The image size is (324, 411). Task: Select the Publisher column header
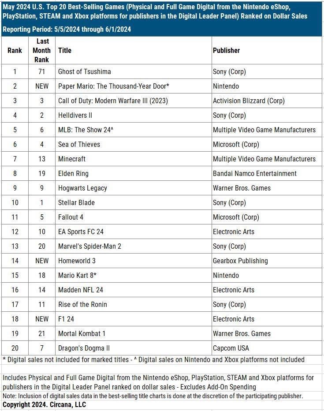tap(226, 50)
